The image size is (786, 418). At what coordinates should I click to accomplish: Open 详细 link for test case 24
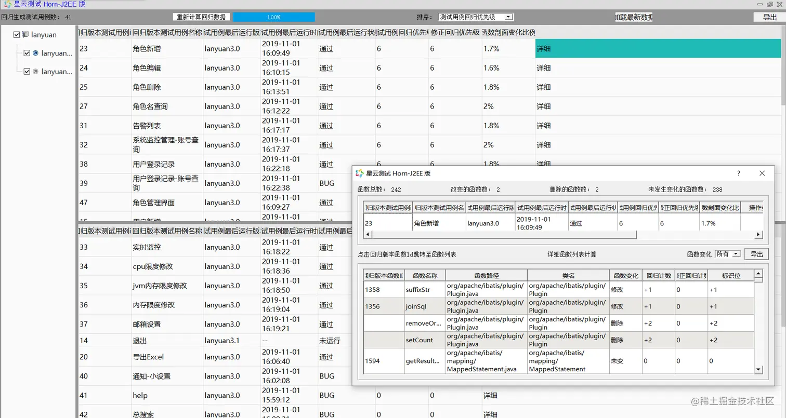tap(544, 68)
